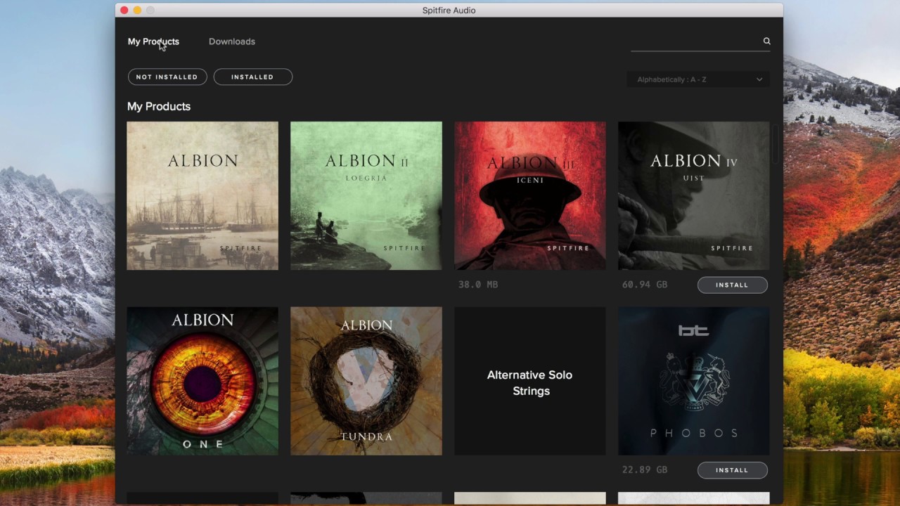This screenshot has height=506, width=900.
Task: Open Albion One
Action: point(202,381)
